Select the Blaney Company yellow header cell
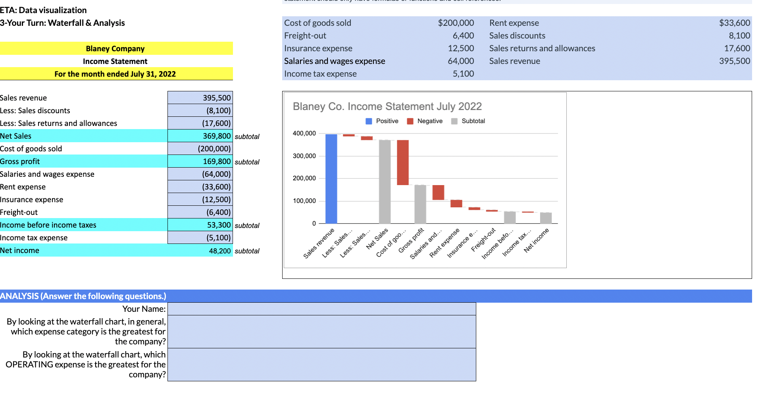This screenshot has height=398, width=762. [x=115, y=48]
